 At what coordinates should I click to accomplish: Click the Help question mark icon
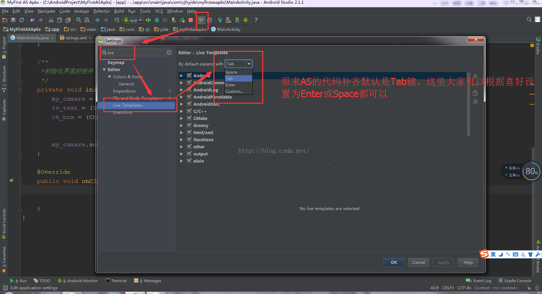point(256,20)
